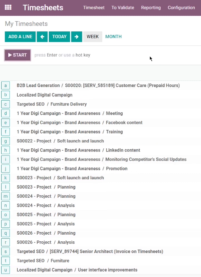Image resolution: width=201 pixels, height=277 pixels.
Task: Click hotkey 'm' box for S00024 Planning
Action: pos(6,196)
